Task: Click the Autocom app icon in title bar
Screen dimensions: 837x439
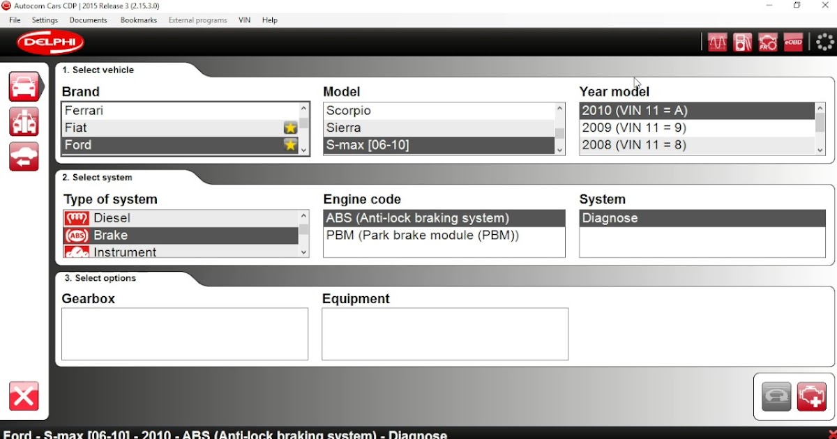Action: click(6, 6)
